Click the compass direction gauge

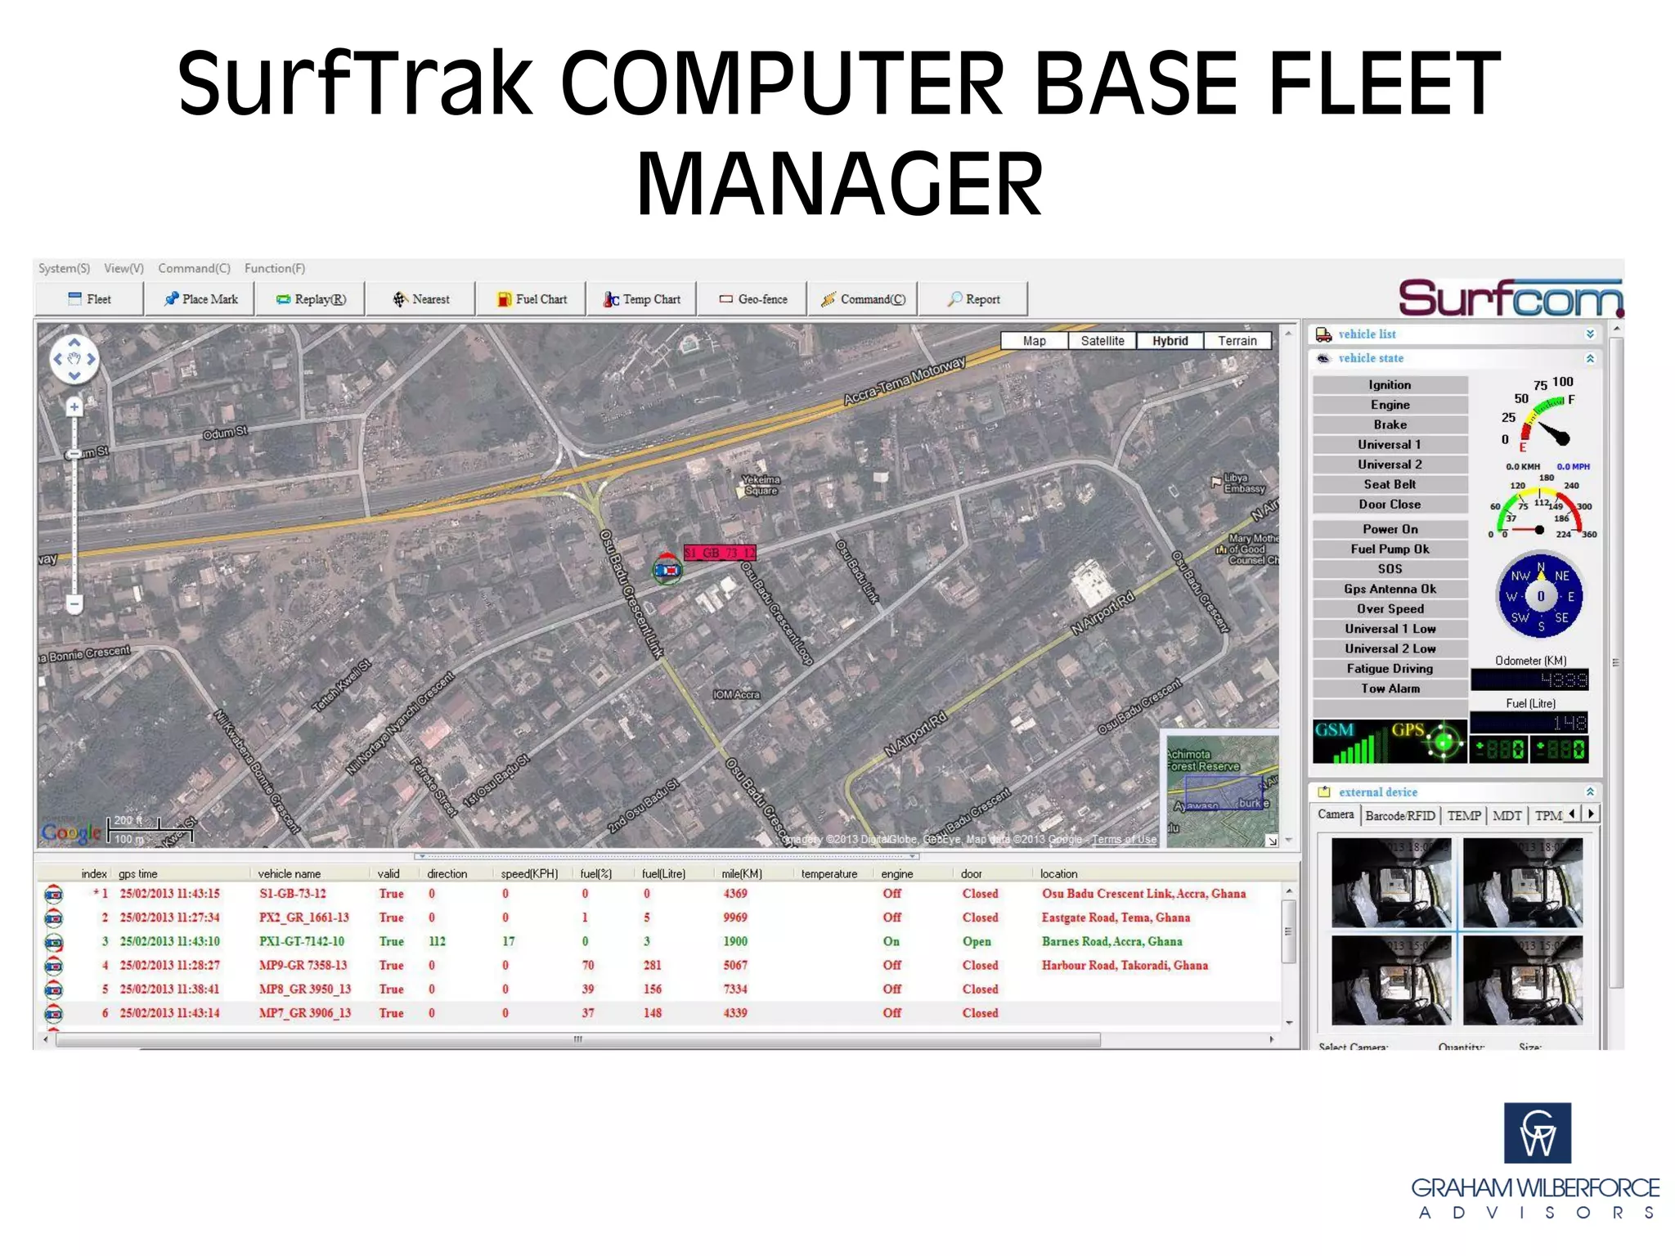[x=1540, y=596]
